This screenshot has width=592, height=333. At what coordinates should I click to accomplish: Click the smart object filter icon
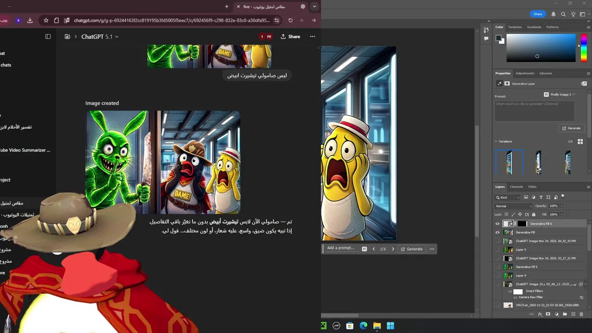556,197
